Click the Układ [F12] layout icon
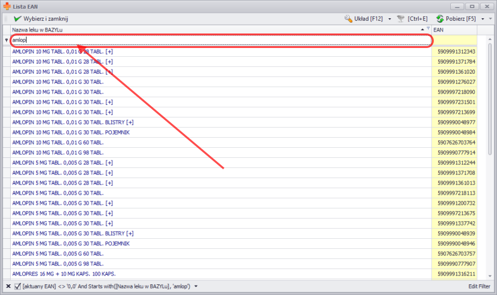Image resolution: width=497 pixels, height=295 pixels. [x=348, y=19]
